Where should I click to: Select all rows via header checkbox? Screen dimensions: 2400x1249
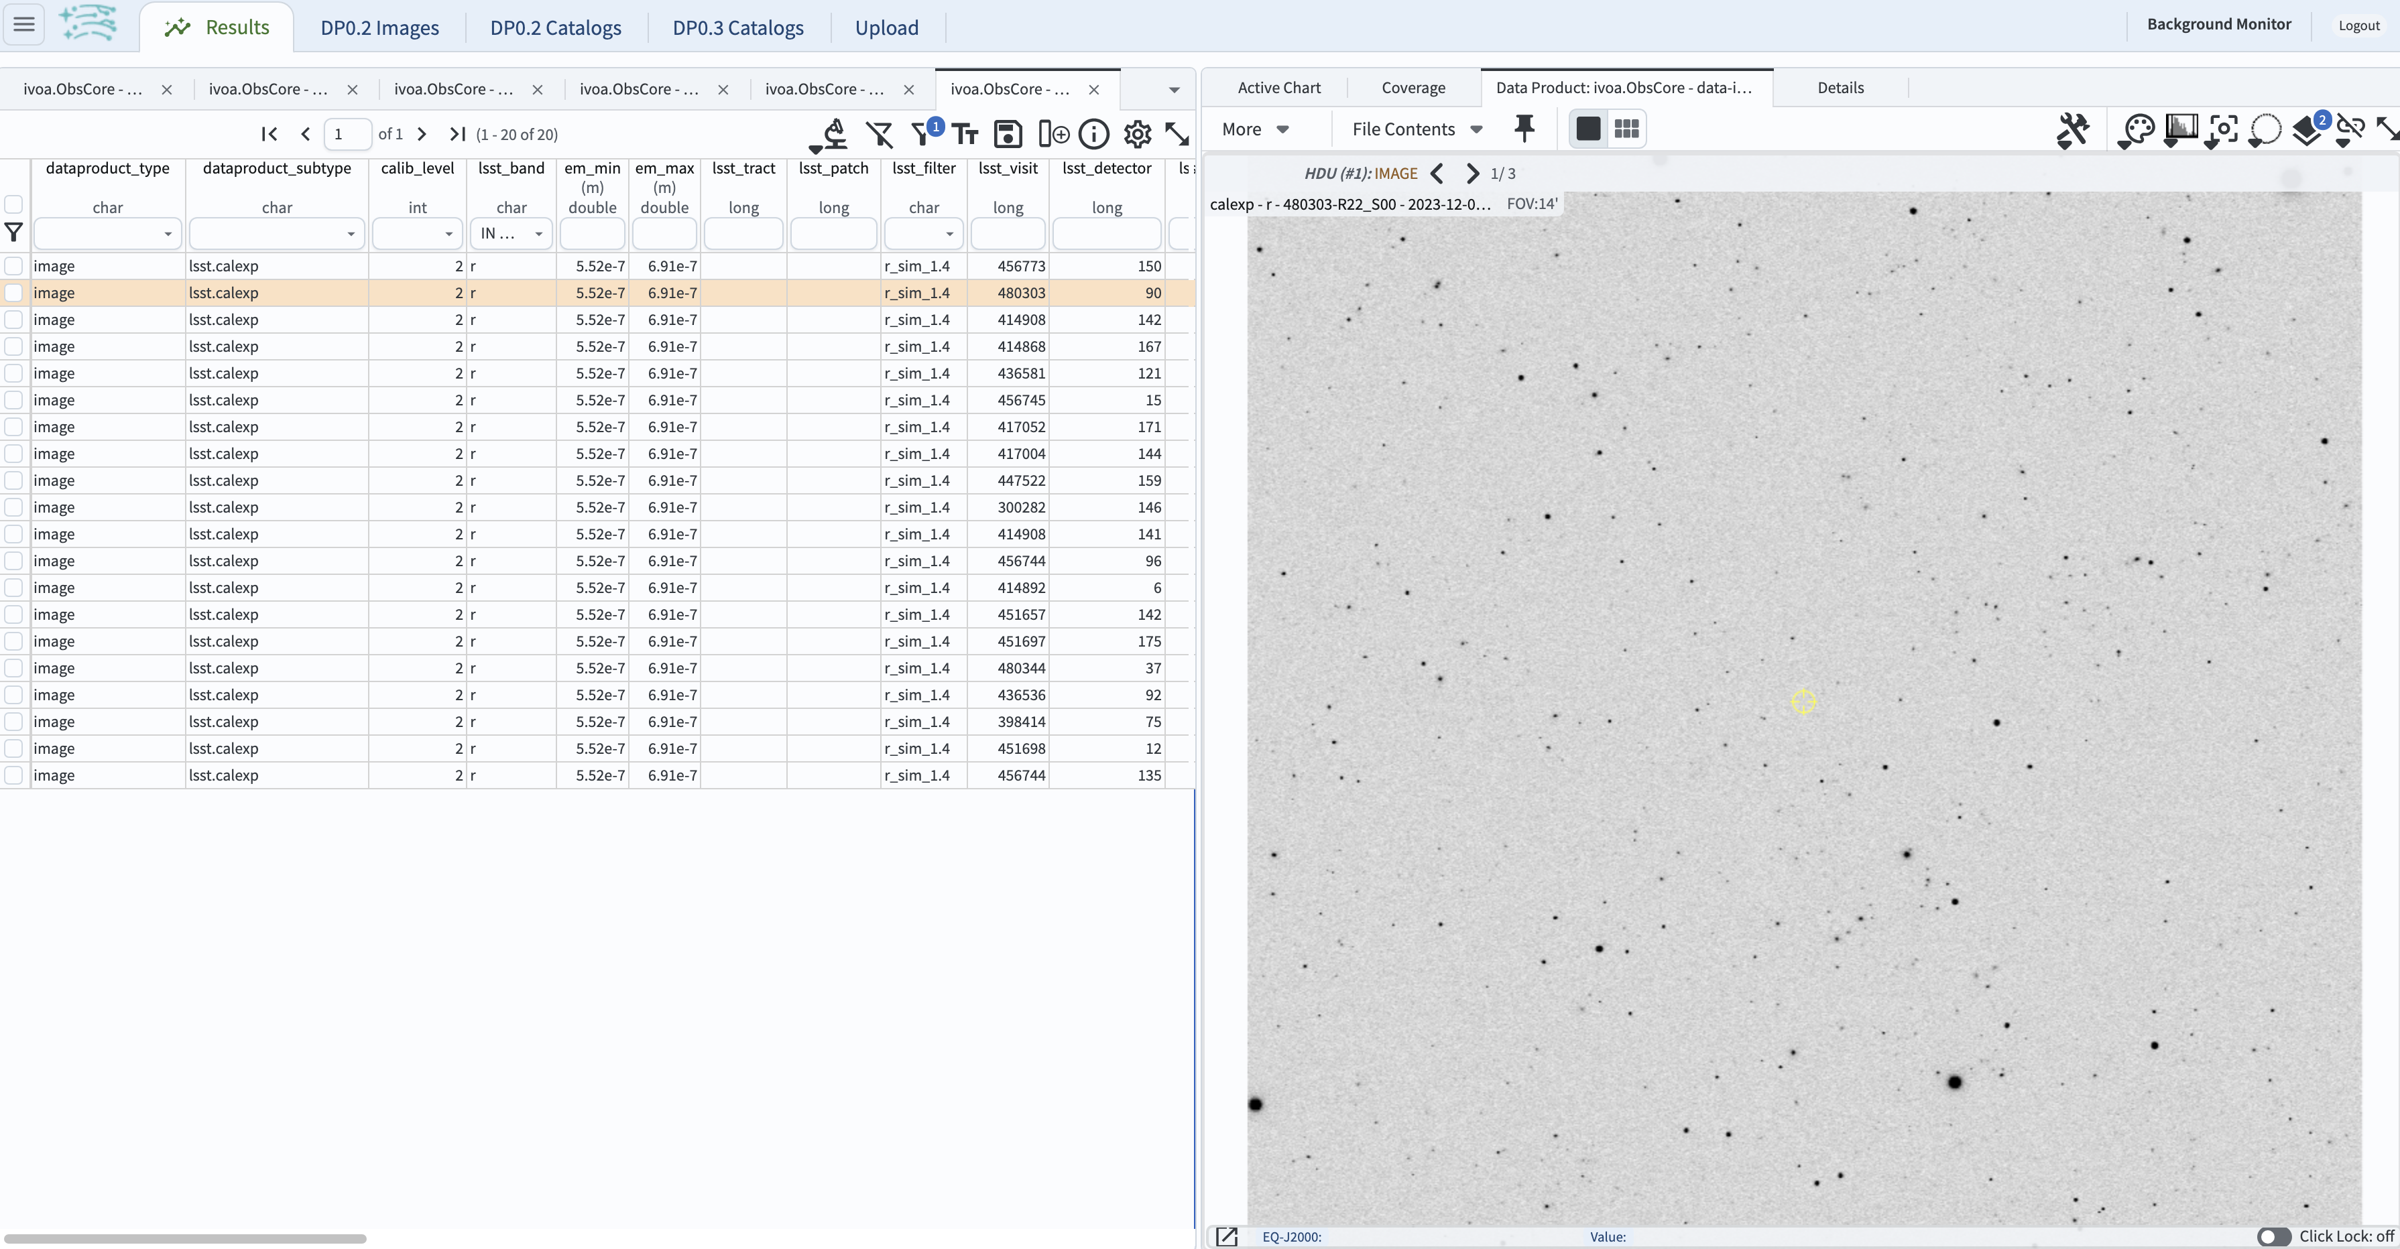(14, 204)
